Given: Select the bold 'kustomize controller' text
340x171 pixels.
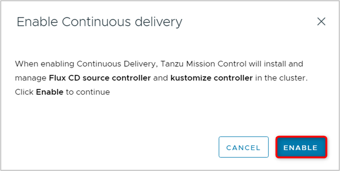Looking at the screenshot, I should [x=212, y=78].
